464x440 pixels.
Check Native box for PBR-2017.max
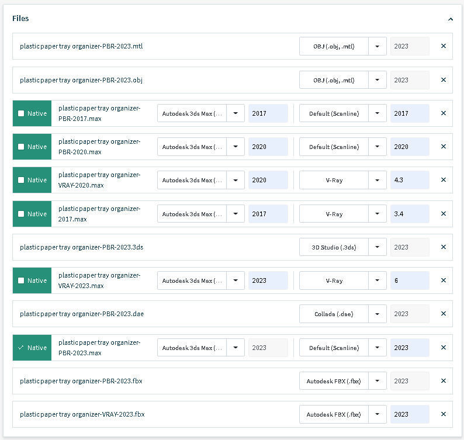point(21,113)
